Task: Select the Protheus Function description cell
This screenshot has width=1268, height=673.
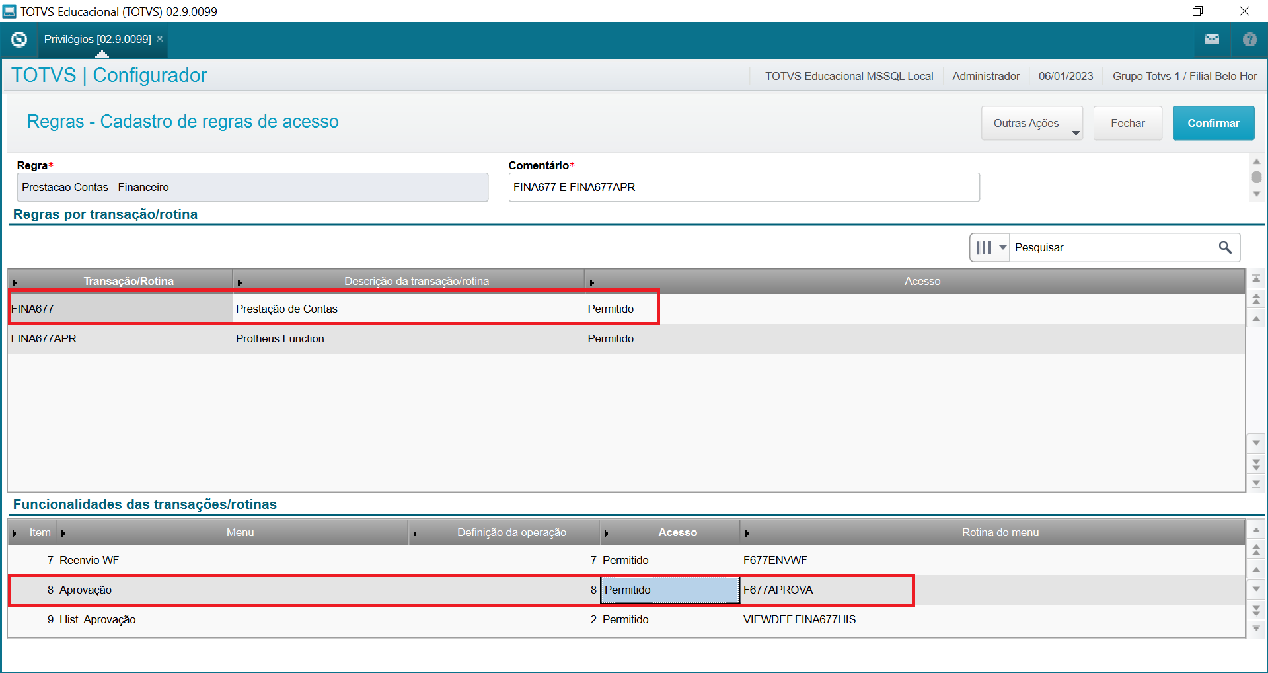Action: point(408,338)
